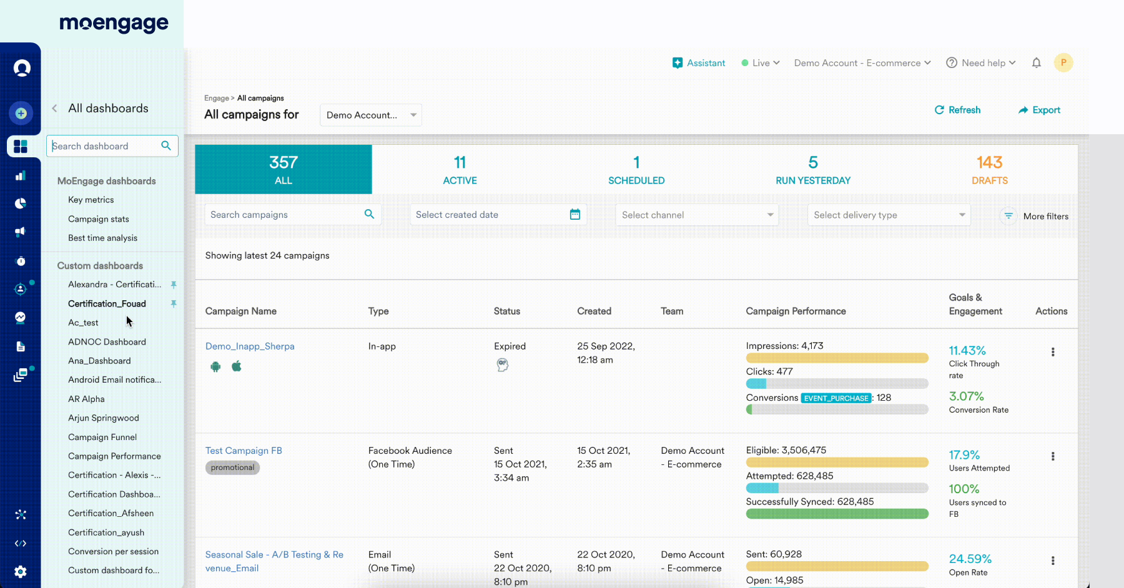1124x588 pixels.
Task: Select the ACTIVE campaigns tab
Action: pyautogui.click(x=460, y=169)
